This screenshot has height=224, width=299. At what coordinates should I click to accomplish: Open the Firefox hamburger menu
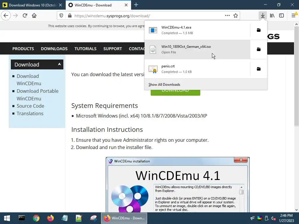tap(294, 15)
